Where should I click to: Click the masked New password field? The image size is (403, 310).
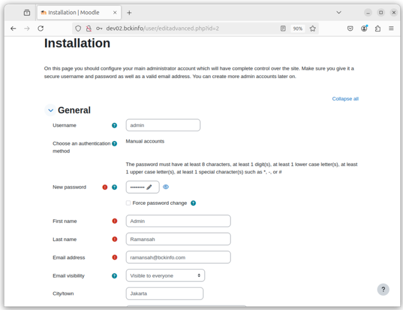point(142,187)
